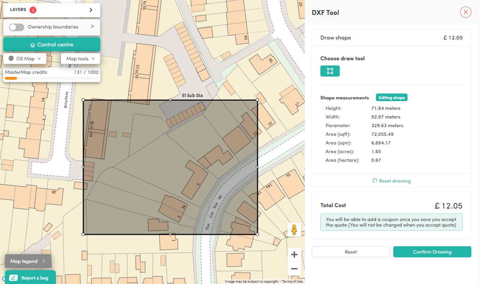Viewport: 479px width, 284px height.
Task: Open the Map tools dropdown
Action: pyautogui.click(x=81, y=59)
